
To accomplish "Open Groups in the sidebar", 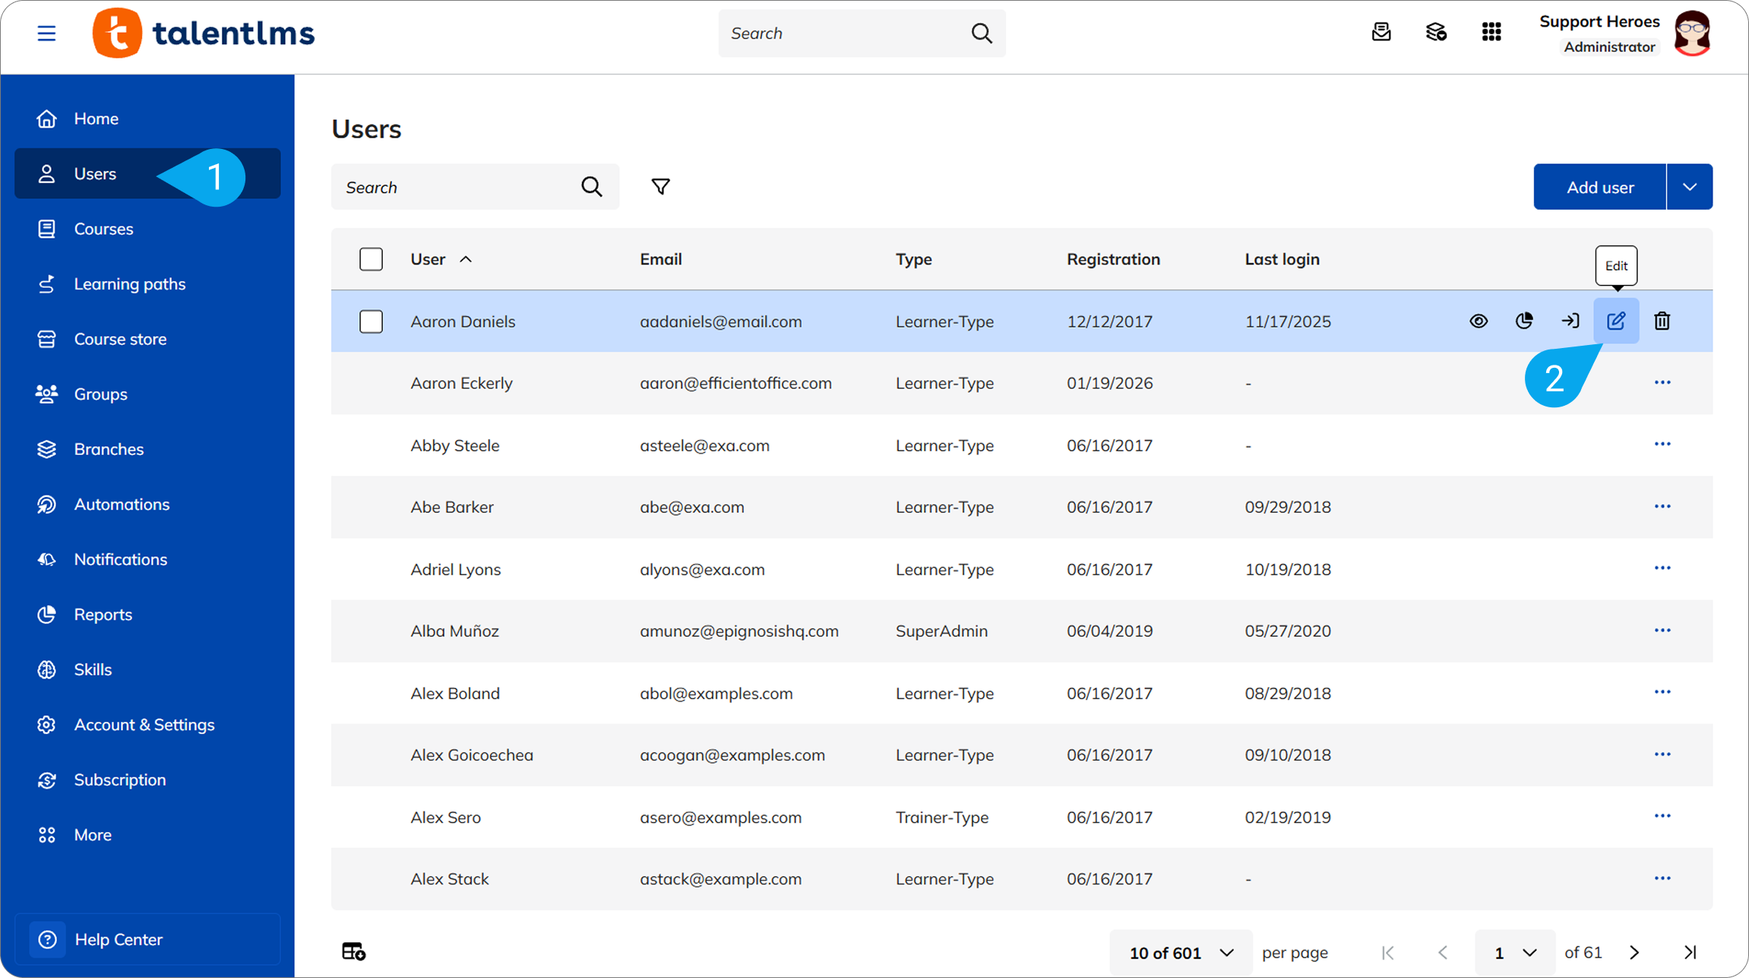I will click(x=147, y=394).
